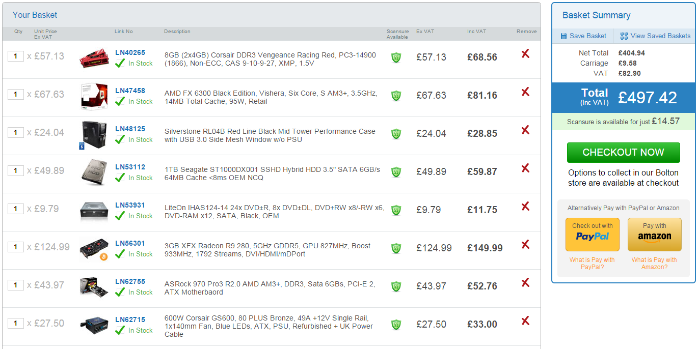Remove the Corsair Vengeance RAM from basket

pyautogui.click(x=525, y=53)
